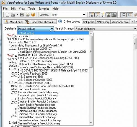Click the printer icon

(27, 15)
